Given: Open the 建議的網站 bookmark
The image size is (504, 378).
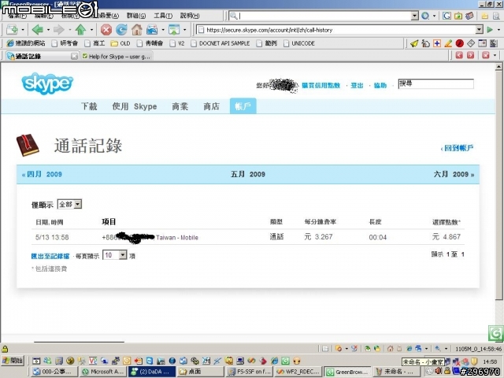Looking at the screenshot, I should pos(26,43).
